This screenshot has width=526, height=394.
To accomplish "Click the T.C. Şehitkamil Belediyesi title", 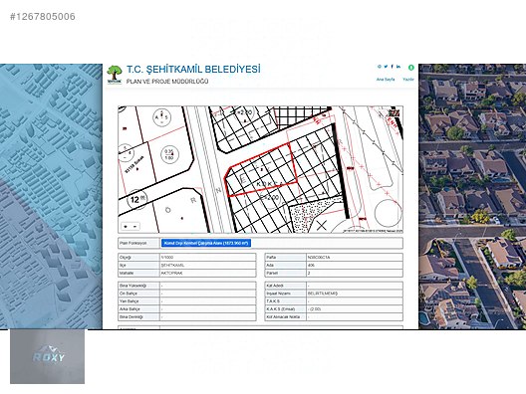I will tap(193, 70).
